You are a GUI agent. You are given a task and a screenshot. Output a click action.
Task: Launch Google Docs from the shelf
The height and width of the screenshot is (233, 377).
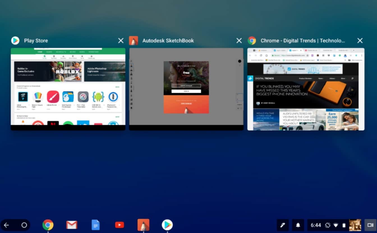pyautogui.click(x=96, y=225)
